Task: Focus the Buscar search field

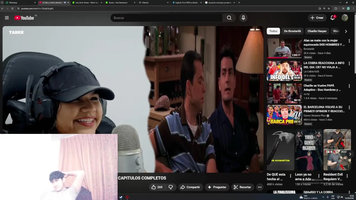Action: coord(166,18)
